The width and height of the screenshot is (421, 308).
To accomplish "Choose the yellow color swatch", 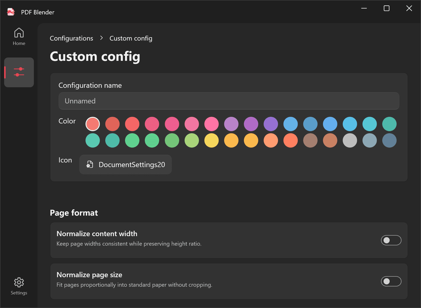I will tap(212, 140).
